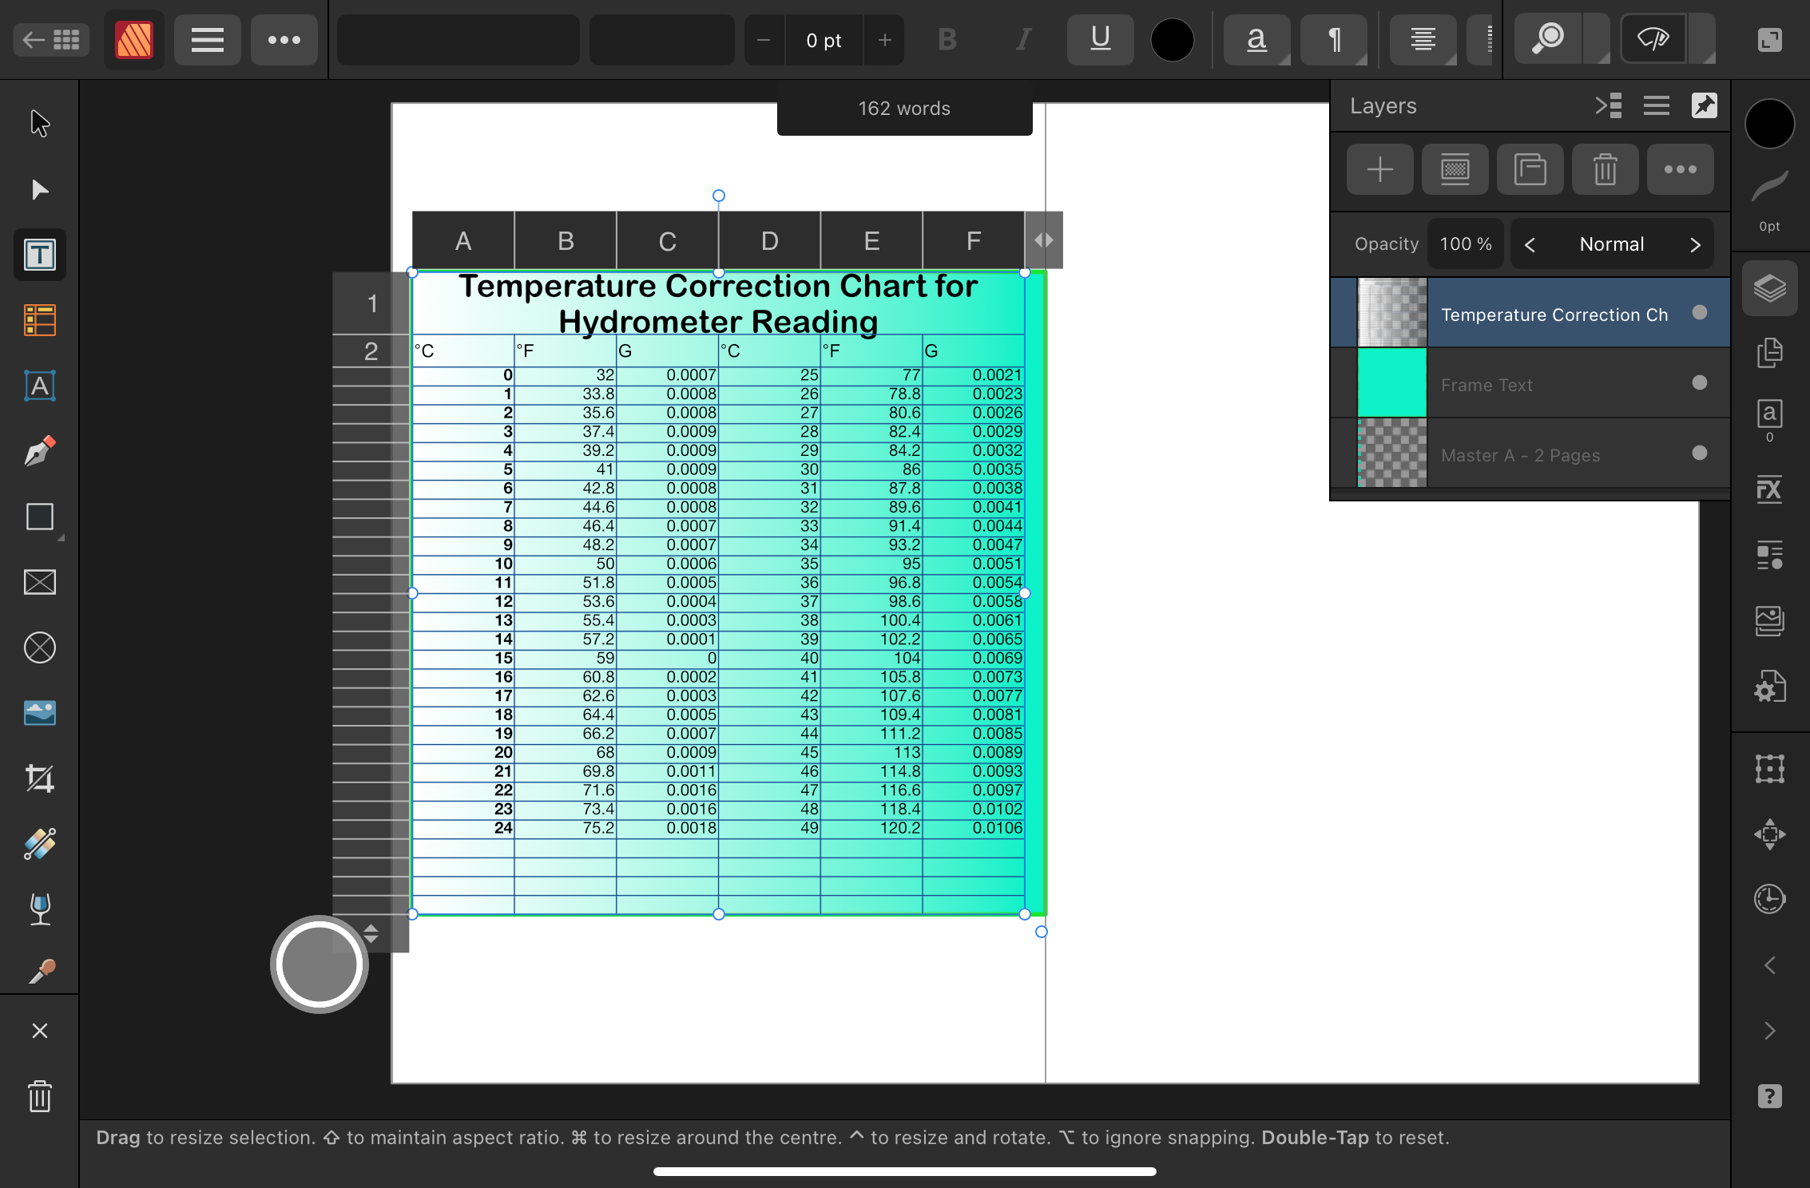Select the Table tool in left toolbar
Screen dimensions: 1810x1188
39,320
